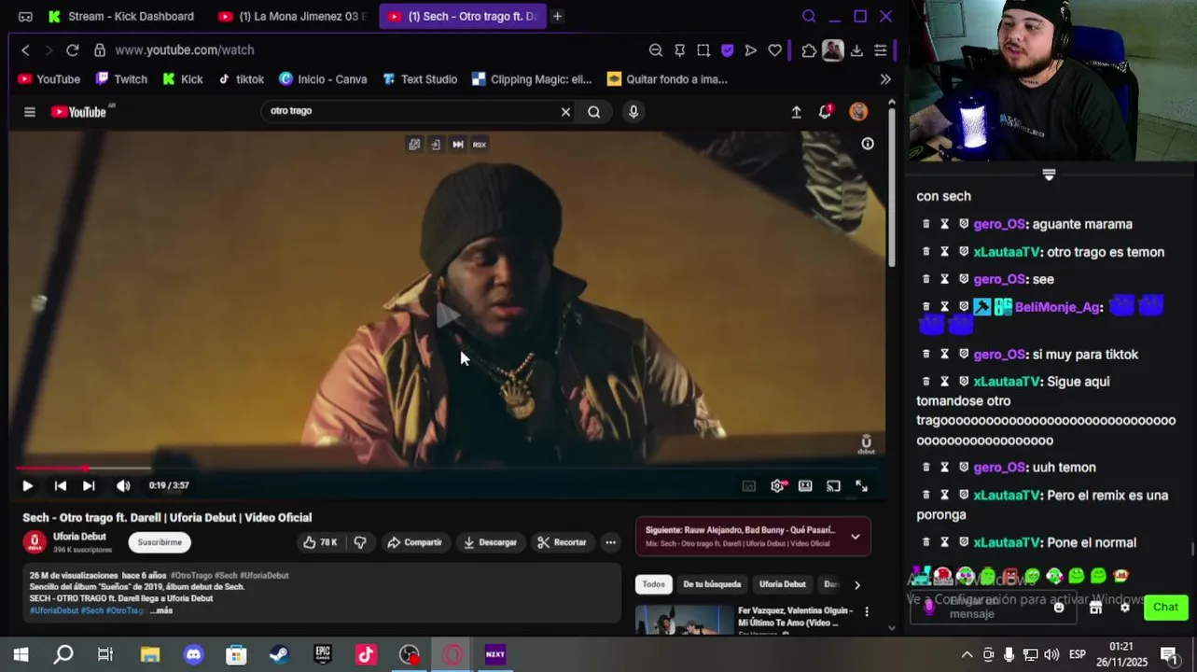Open the Fer Vazquez video thumbnail

[x=685, y=621]
